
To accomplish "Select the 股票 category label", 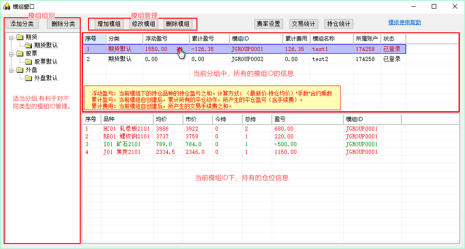I will point(31,54).
